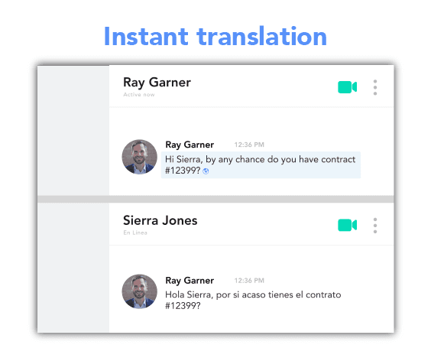The height and width of the screenshot is (358, 431).
Task: Click the Ray Garner chat header name
Action: [x=157, y=83]
